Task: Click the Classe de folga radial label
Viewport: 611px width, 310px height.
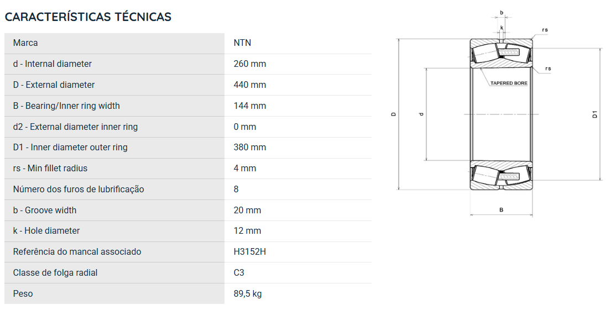Action: (x=55, y=272)
